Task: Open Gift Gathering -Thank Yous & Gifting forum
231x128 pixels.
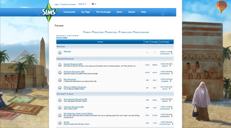Action: click(78, 114)
